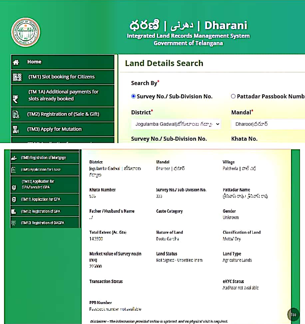Click the Registration of Mortgage icon

coord(14,158)
